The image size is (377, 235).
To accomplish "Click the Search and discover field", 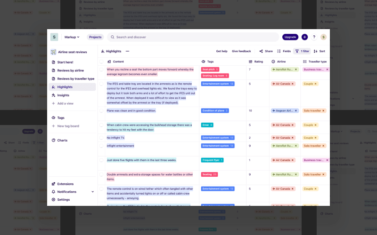I will click(193, 37).
